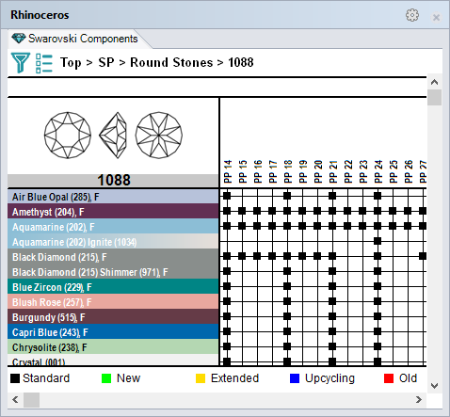Click the Extended legend entry
Image resolution: width=450 pixels, height=417 pixels.
[x=227, y=378]
